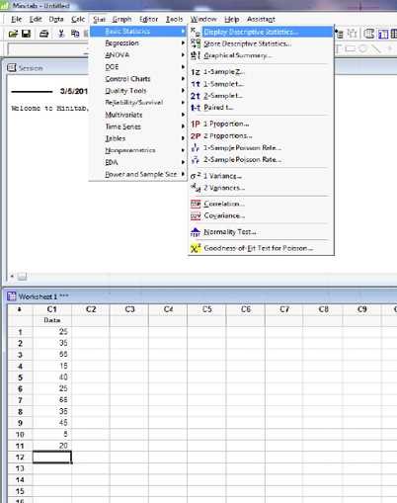This screenshot has width=397, height=503.
Task: Open the Help menu
Action: click(232, 19)
